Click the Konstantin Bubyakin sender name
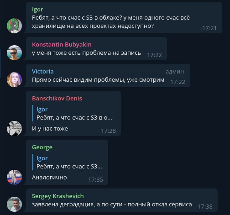The image size is (230, 215). 62,44
